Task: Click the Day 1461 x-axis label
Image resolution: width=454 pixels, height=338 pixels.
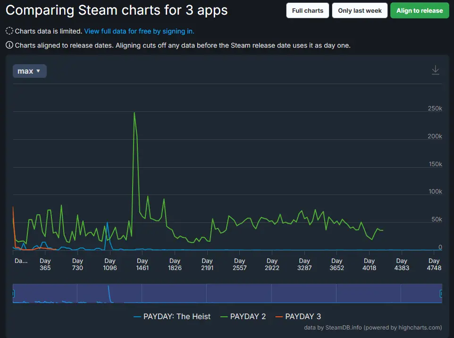Action: [142, 264]
